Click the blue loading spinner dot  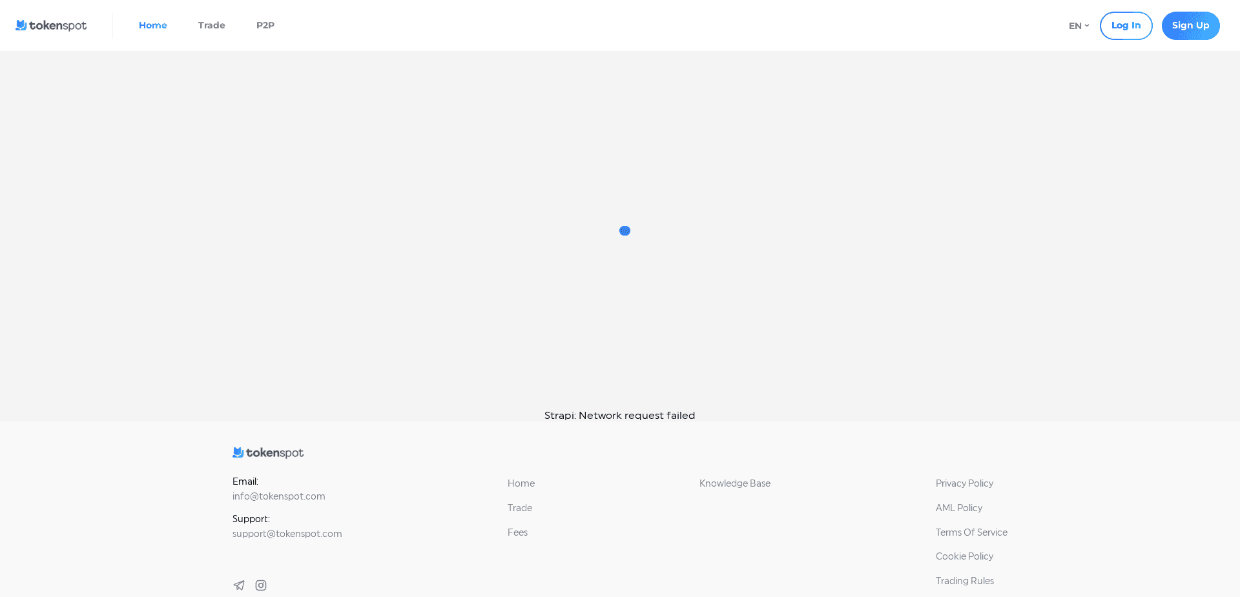625,230
